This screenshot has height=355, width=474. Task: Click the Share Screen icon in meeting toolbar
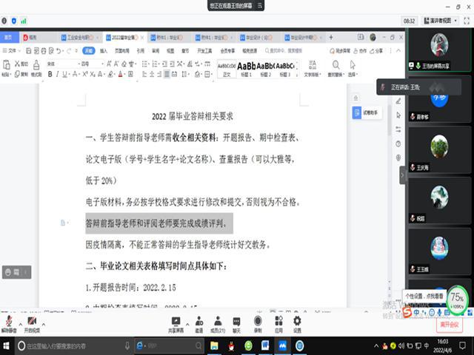pyautogui.click(x=176, y=324)
